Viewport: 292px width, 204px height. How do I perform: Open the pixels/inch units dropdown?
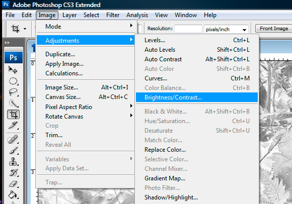click(x=226, y=29)
